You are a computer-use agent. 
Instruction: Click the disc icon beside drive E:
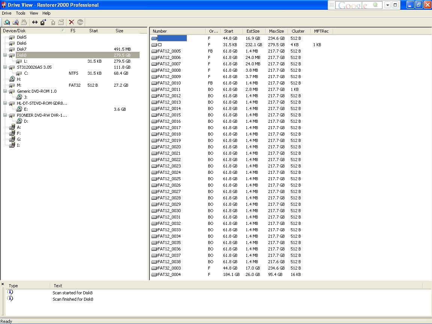pos(19,109)
